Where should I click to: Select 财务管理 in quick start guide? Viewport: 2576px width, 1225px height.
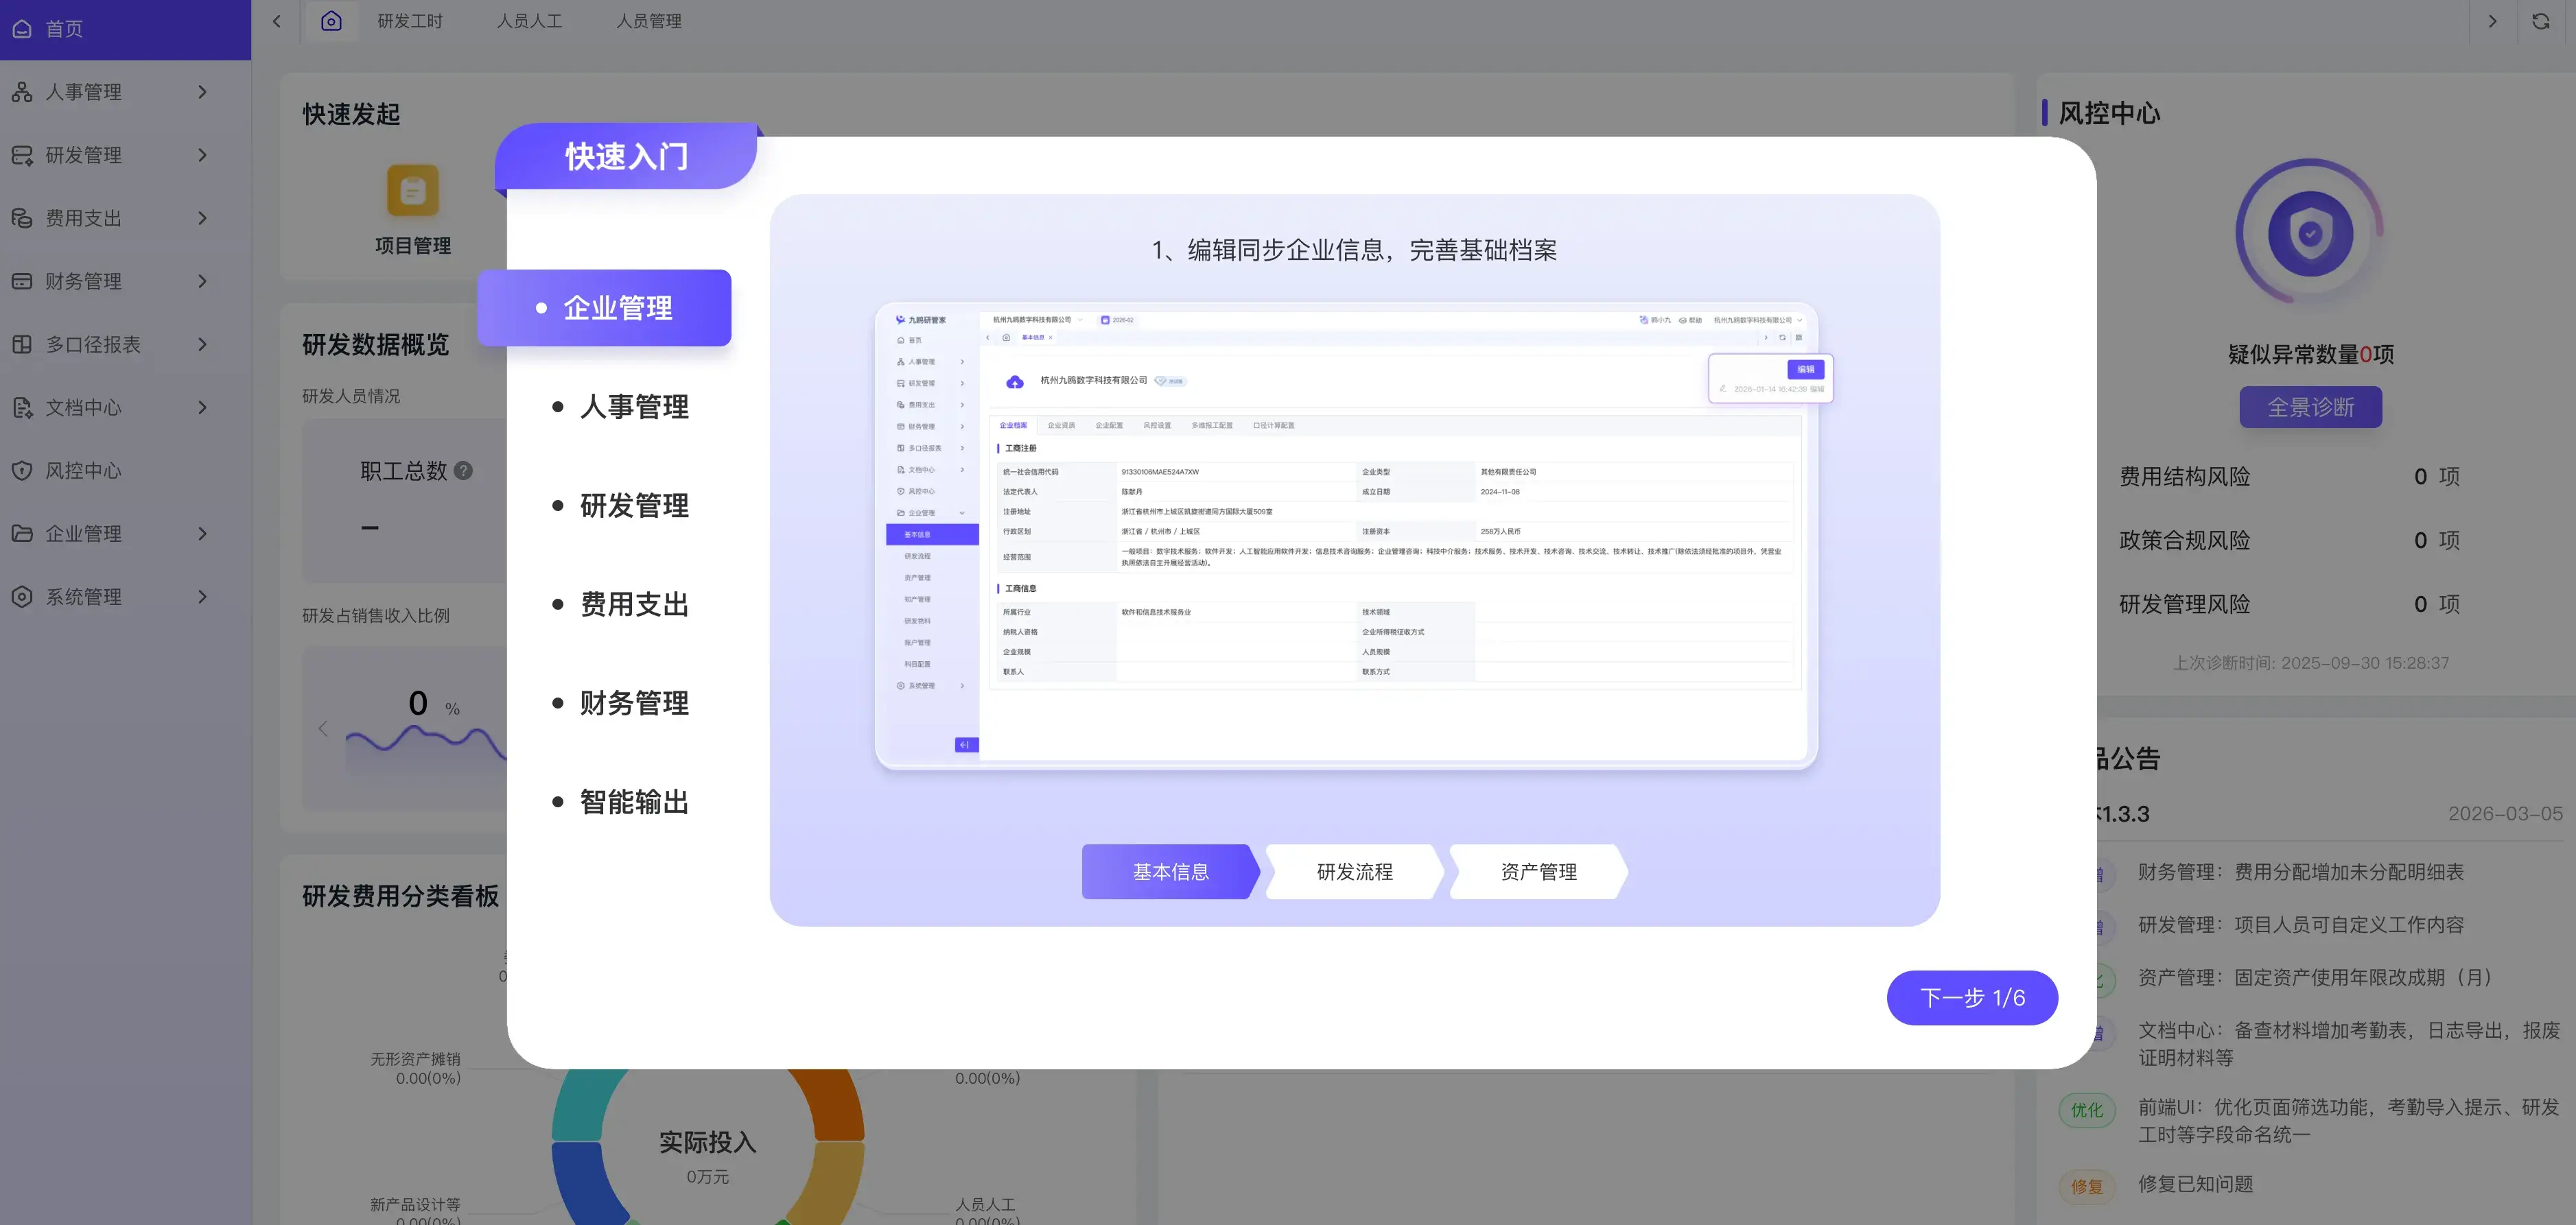pyautogui.click(x=621, y=704)
